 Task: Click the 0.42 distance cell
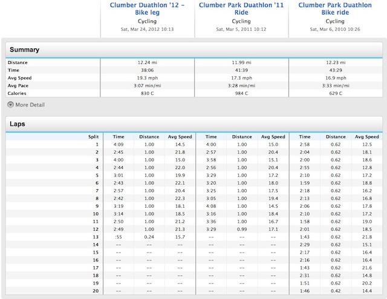pos(336,291)
